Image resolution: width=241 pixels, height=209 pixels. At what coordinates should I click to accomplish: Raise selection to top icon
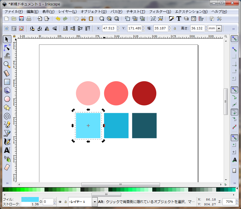pyautogui.click(x=88, y=29)
